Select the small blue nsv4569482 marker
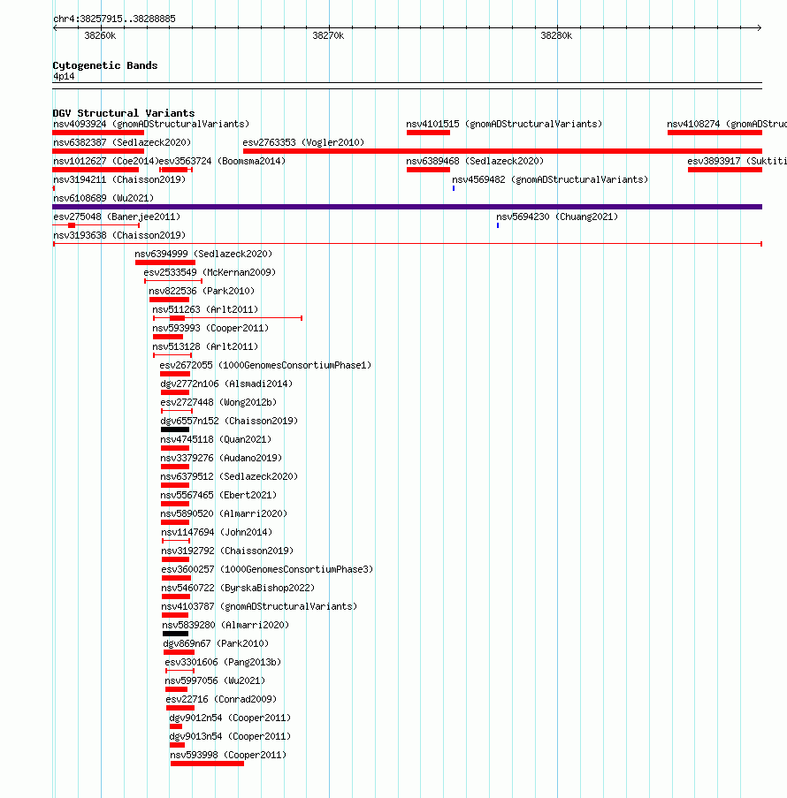Screen dimensions: 787x798 (454, 188)
